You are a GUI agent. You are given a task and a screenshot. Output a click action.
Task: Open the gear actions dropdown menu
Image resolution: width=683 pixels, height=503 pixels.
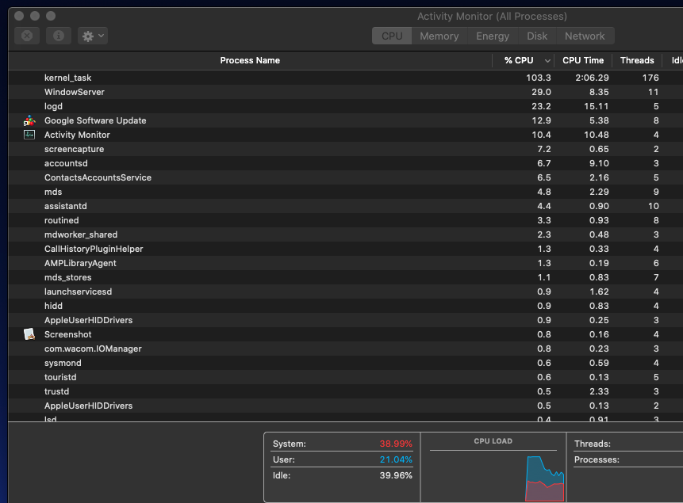[93, 36]
